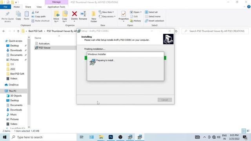Image resolution: width=251 pixels, height=141 pixels.
Task: Open Photoshop from the taskbar
Action: (111, 137)
